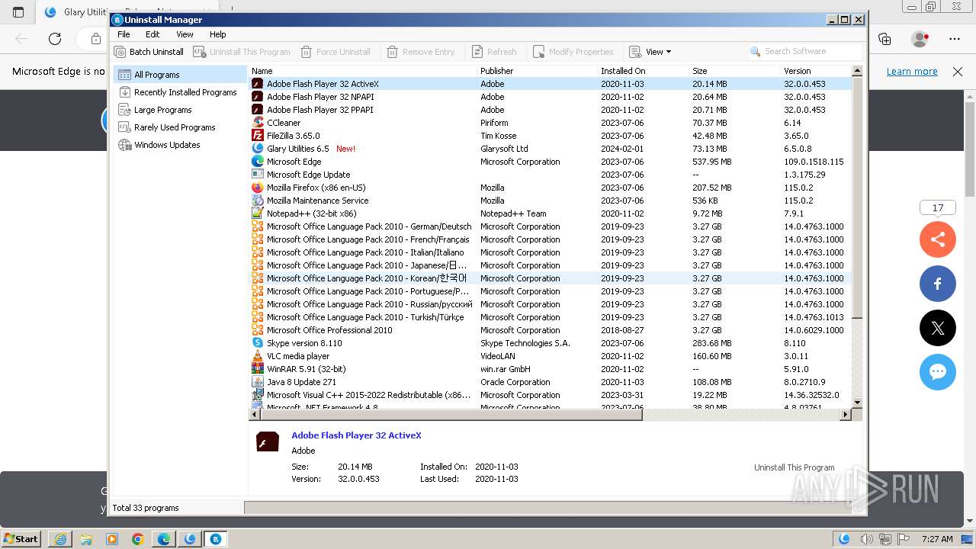
Task: Click the VLC media player cone icon
Action: click(258, 356)
